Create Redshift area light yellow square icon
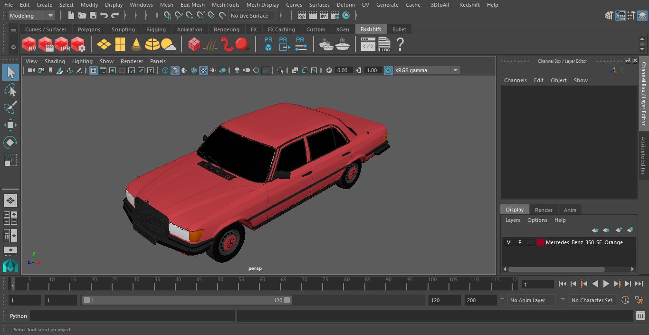The image size is (649, 335). pos(120,45)
